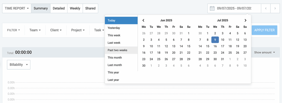Pick June 18 in the calendar
Image resolution: width=282 pixels, height=103 pixels.
159,53
